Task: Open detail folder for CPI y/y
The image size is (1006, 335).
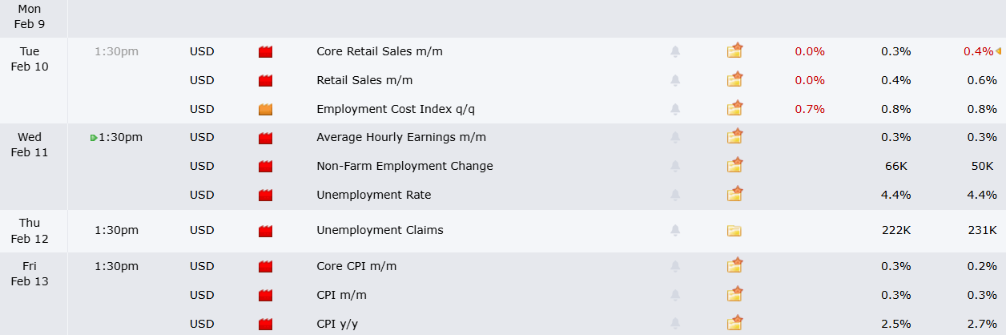Action: (x=734, y=324)
